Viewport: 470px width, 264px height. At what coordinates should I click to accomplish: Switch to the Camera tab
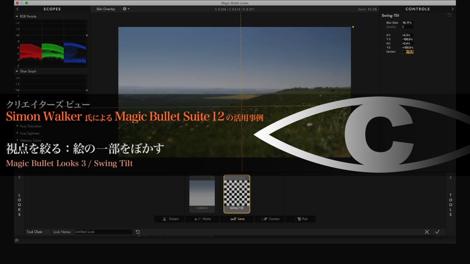coord(270,219)
